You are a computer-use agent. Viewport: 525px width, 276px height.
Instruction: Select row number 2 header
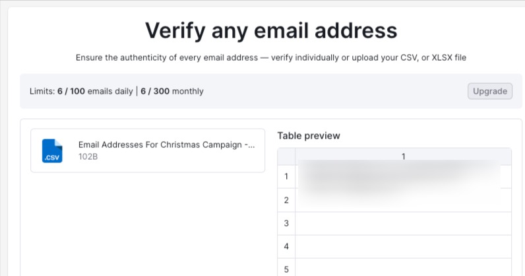coord(286,200)
